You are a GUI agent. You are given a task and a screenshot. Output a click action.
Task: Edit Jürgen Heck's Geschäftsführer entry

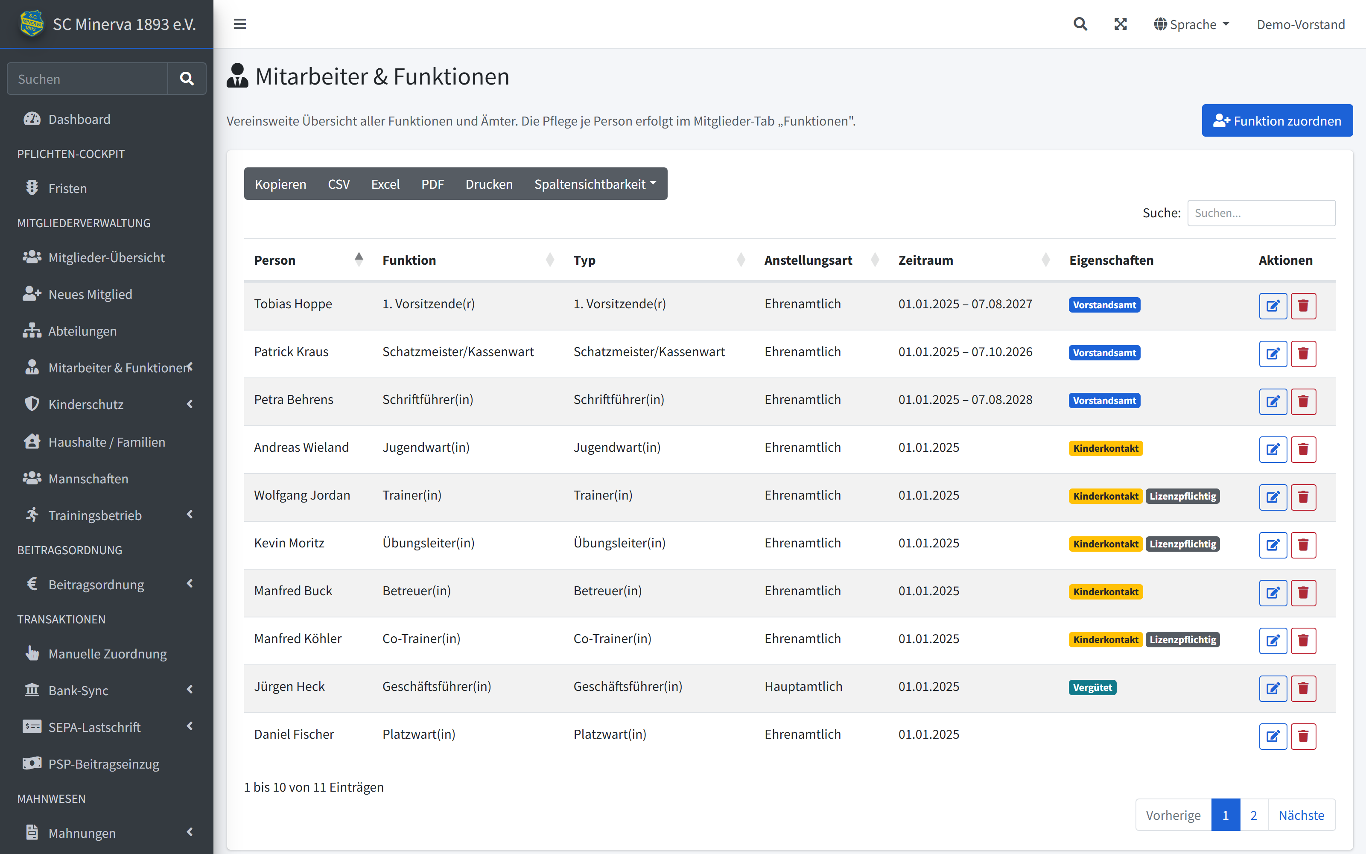click(1273, 688)
